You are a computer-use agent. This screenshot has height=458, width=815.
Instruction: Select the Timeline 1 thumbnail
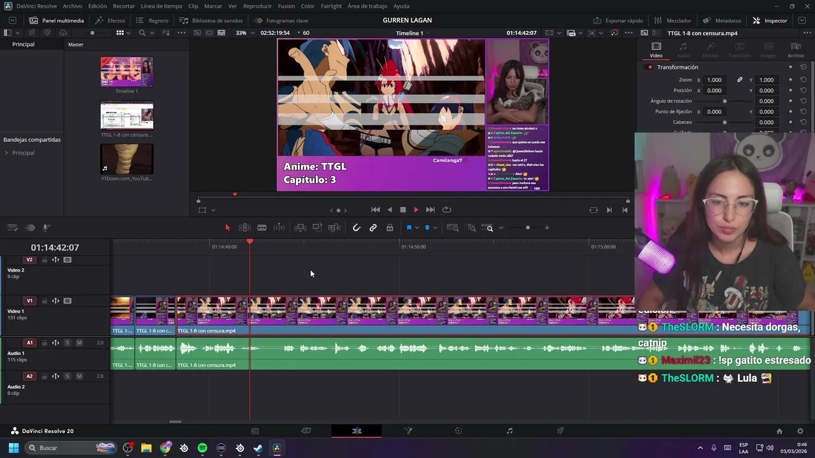click(x=127, y=72)
